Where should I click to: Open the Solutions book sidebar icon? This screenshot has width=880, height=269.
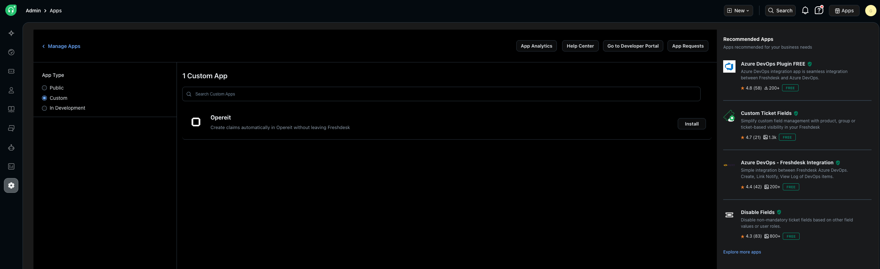[x=11, y=109]
